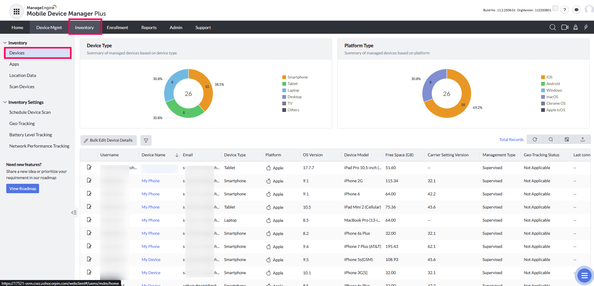594x286 pixels.
Task: Click the edit icon for iPhone 2G row
Action: tap(89, 180)
